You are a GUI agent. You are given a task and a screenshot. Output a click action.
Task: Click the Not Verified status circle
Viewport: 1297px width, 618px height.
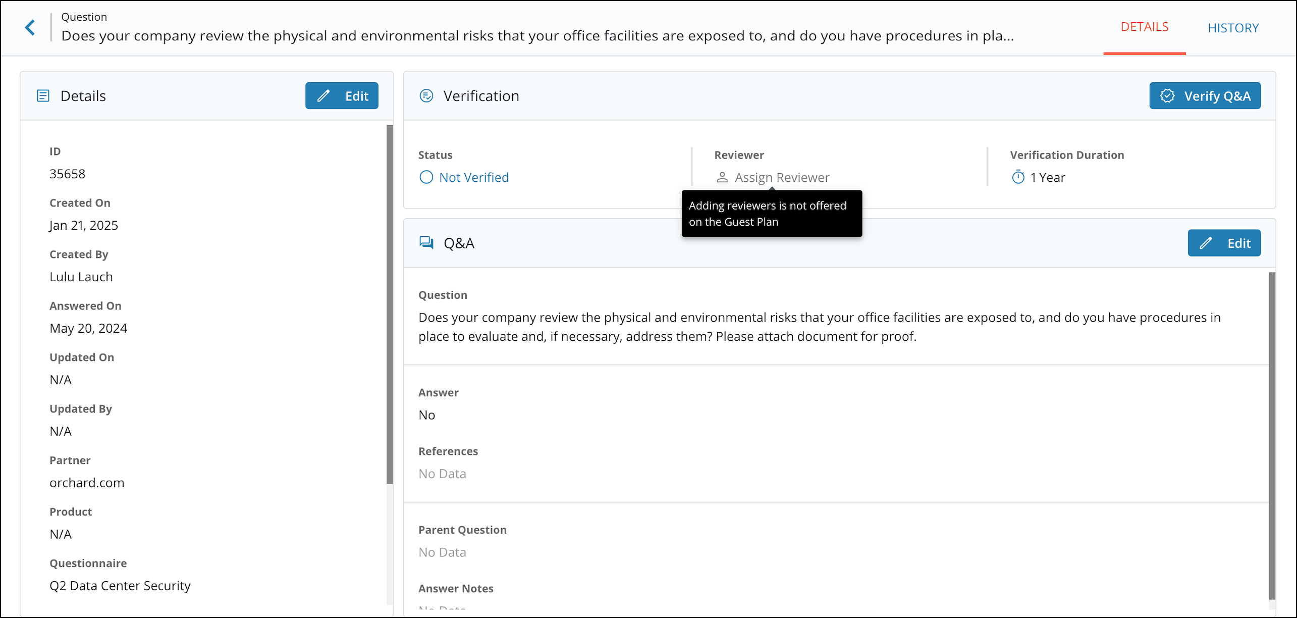[x=426, y=177]
